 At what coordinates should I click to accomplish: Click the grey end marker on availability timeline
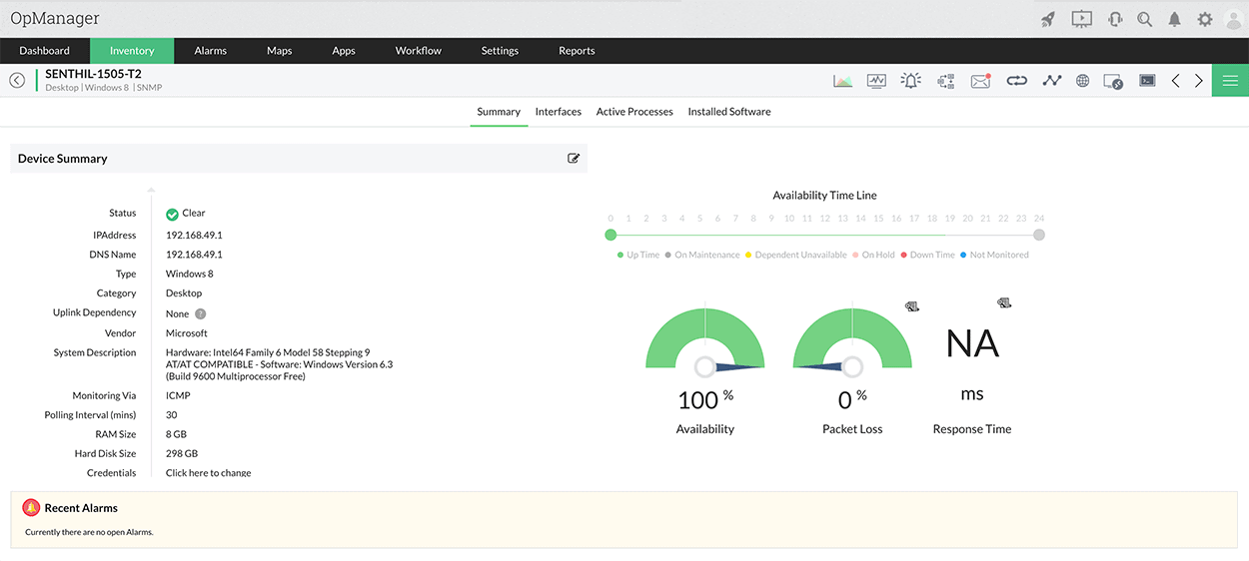click(x=1039, y=235)
